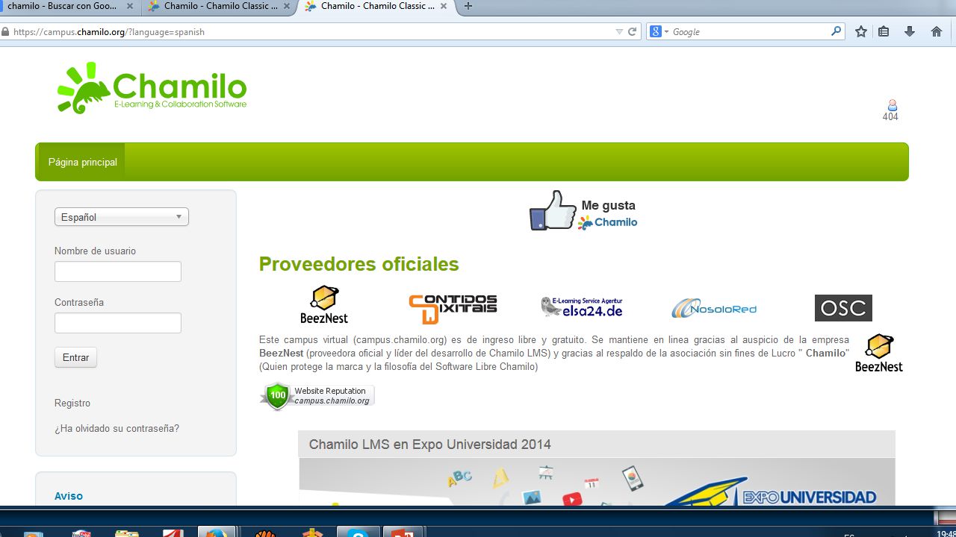Click the search magnifier icon
Viewport: 956px width, 537px height.
[836, 31]
